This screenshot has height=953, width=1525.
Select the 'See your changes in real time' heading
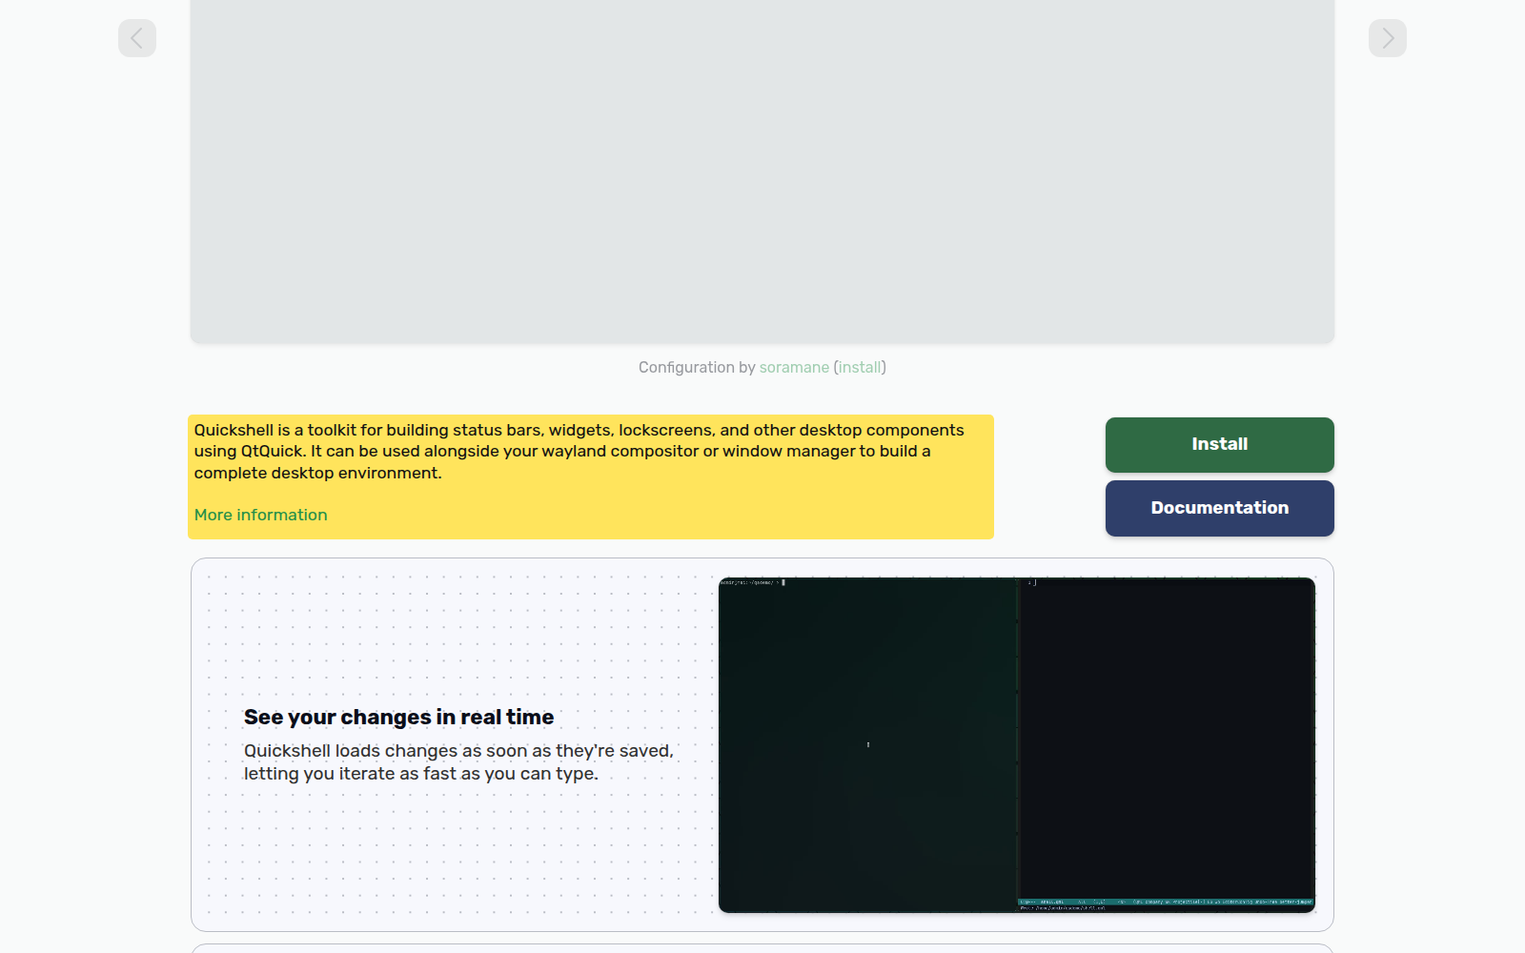click(398, 718)
